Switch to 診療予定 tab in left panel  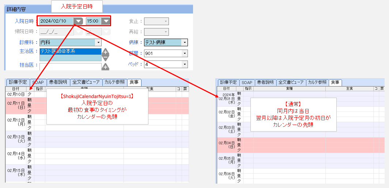(18, 82)
